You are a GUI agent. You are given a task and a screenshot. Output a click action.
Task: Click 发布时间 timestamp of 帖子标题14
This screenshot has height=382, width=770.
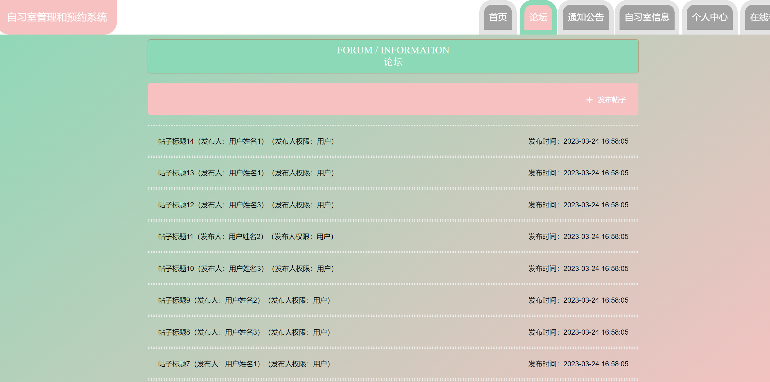click(578, 141)
